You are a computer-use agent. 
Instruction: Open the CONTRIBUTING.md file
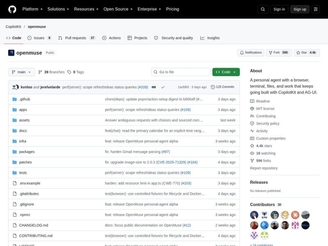[36, 235]
